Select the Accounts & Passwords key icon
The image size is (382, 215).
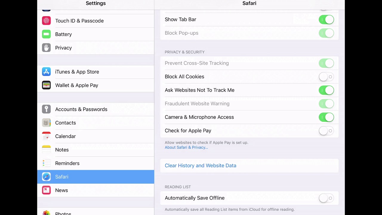[46, 109]
